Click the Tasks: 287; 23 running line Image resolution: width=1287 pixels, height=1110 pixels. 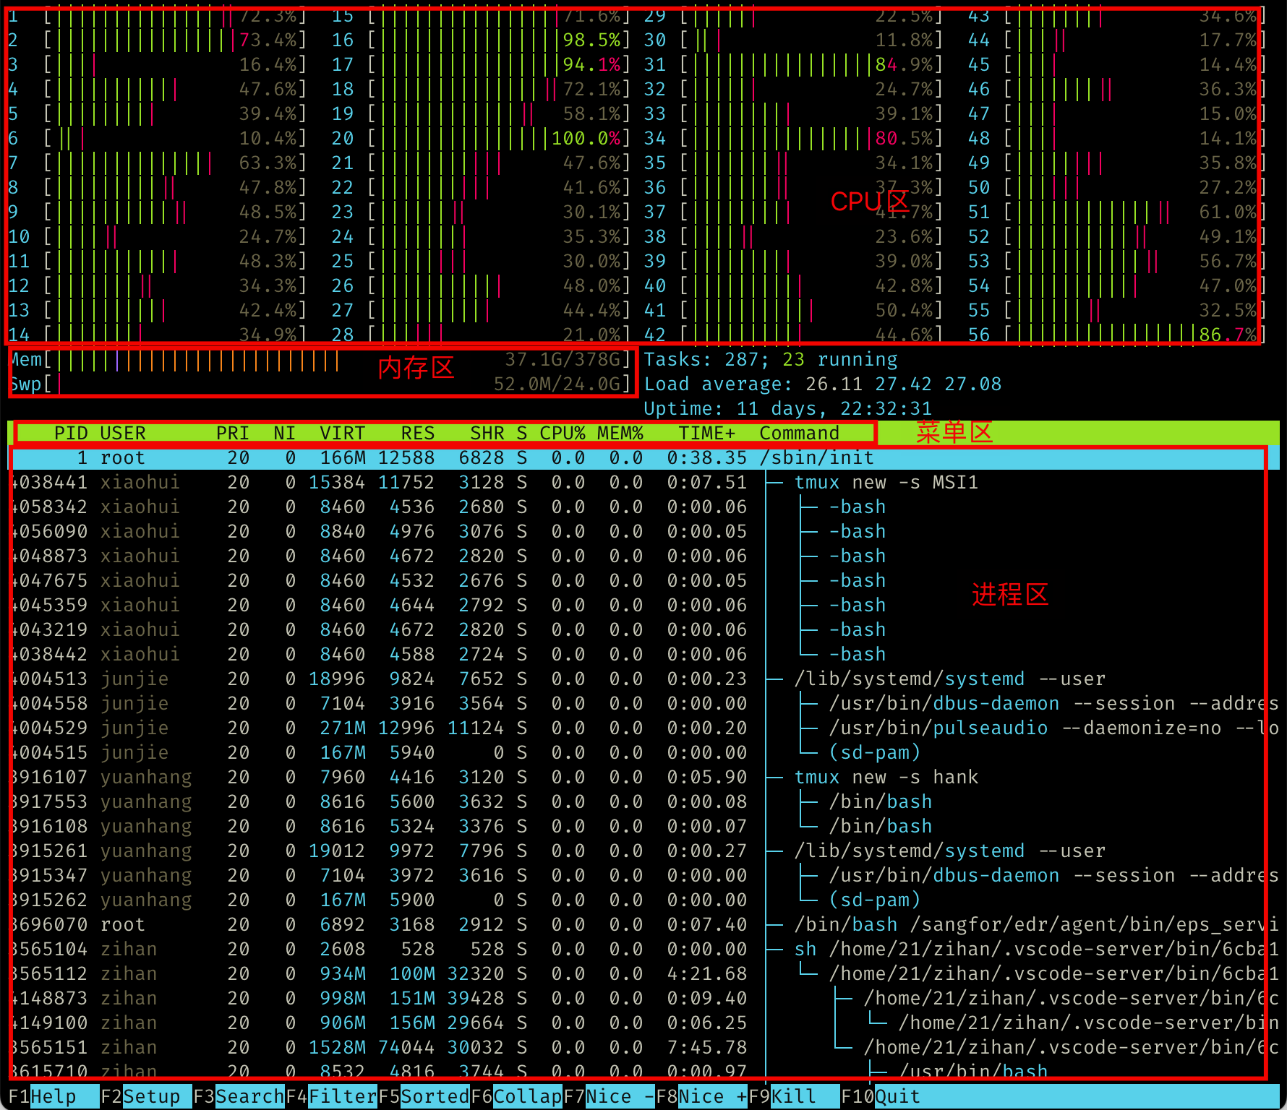coord(771,359)
